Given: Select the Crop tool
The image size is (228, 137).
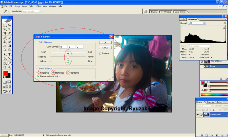Looking at the screenshot, I should coord(5,33).
